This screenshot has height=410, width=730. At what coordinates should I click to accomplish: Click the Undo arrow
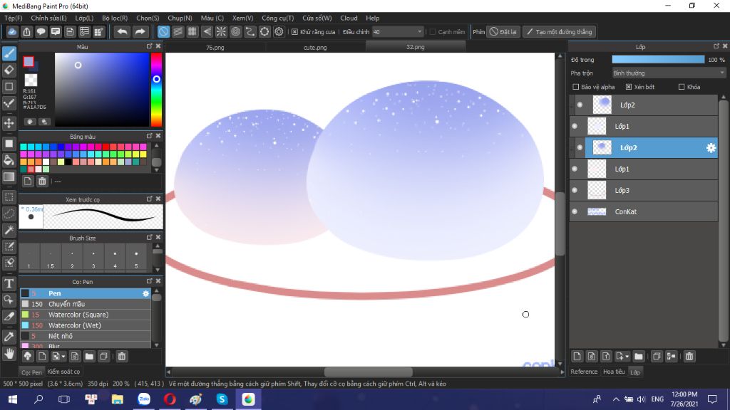[122, 31]
